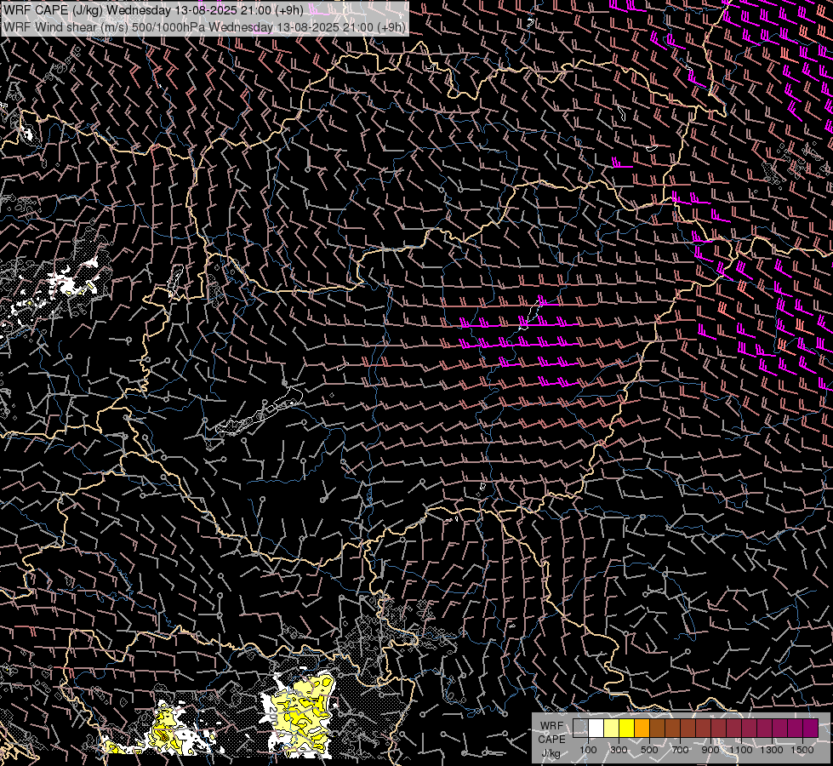The width and height of the screenshot is (833, 766).
Task: Click the '200' contour label on the map
Action: (273, 715)
